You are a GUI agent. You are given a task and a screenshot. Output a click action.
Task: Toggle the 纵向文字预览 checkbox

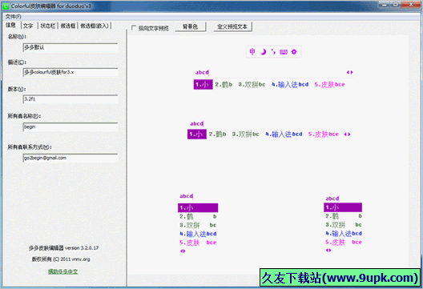coord(134,28)
